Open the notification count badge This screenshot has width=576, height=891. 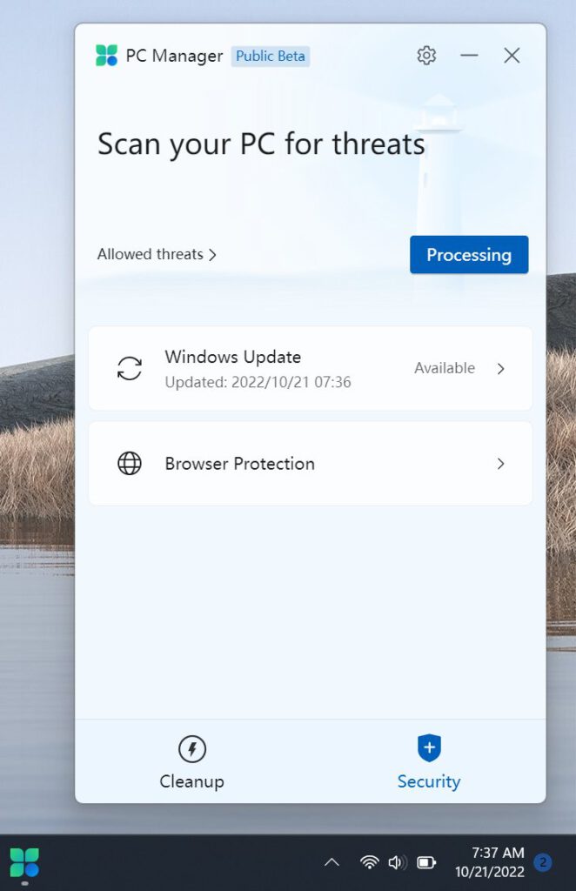(x=543, y=862)
